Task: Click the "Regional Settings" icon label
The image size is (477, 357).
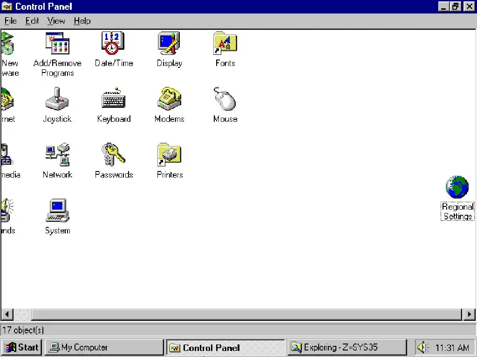Action: click(457, 212)
